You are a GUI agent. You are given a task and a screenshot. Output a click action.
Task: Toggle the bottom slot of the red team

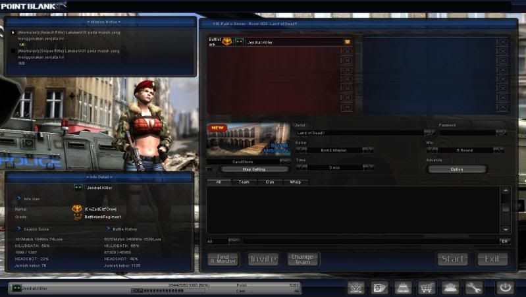click(x=347, y=107)
